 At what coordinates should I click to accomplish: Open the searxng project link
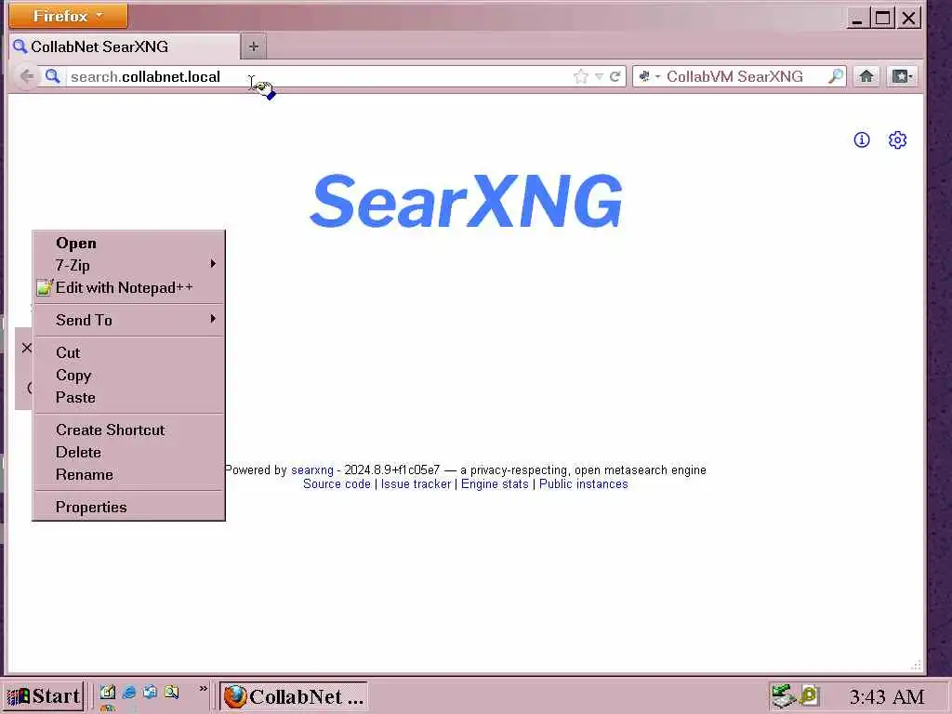click(312, 469)
